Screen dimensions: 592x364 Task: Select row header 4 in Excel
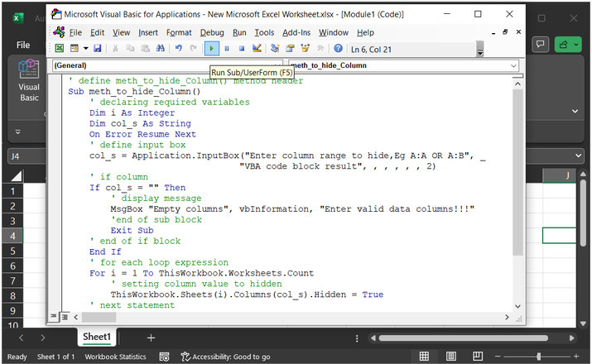click(12, 236)
